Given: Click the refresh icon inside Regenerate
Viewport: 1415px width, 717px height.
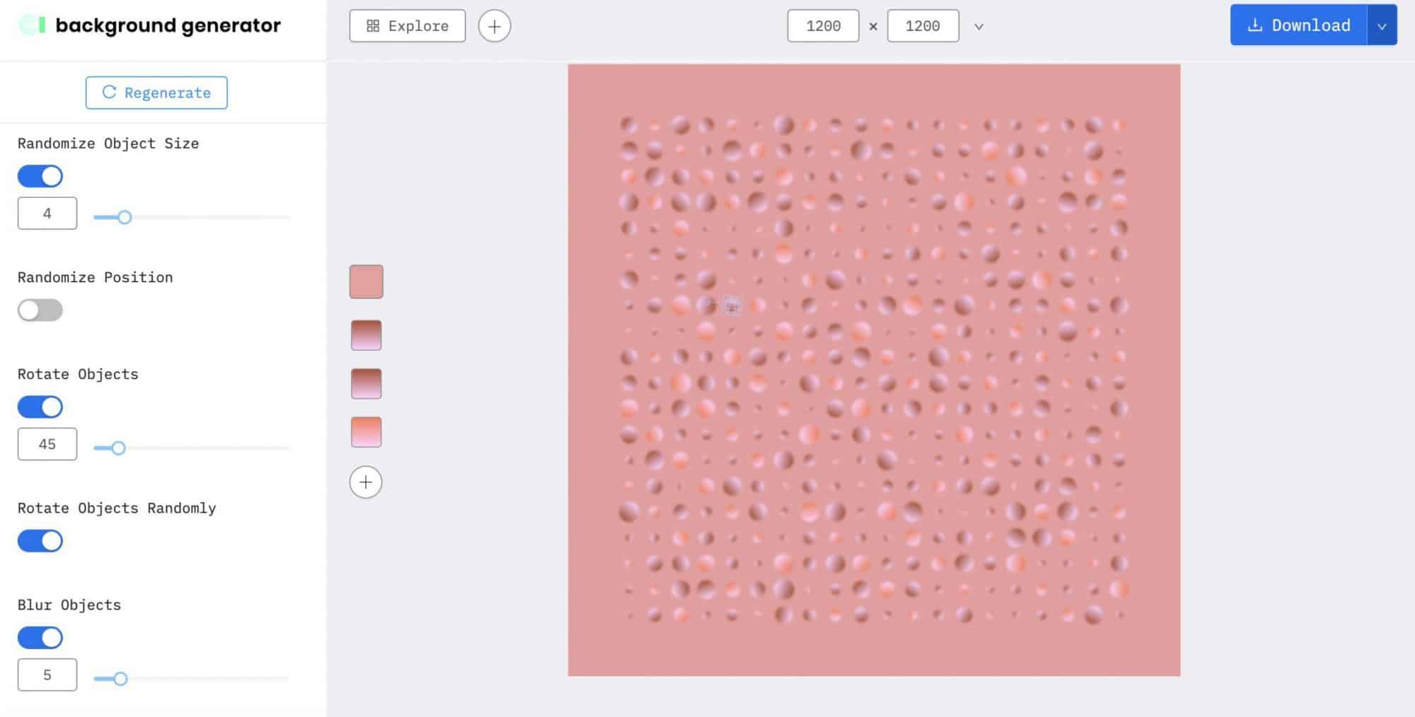Looking at the screenshot, I should point(110,93).
